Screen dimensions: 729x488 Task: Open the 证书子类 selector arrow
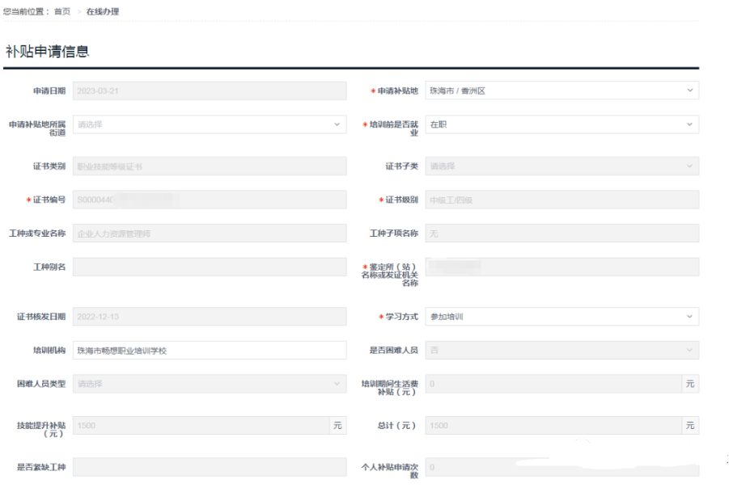[x=689, y=166]
